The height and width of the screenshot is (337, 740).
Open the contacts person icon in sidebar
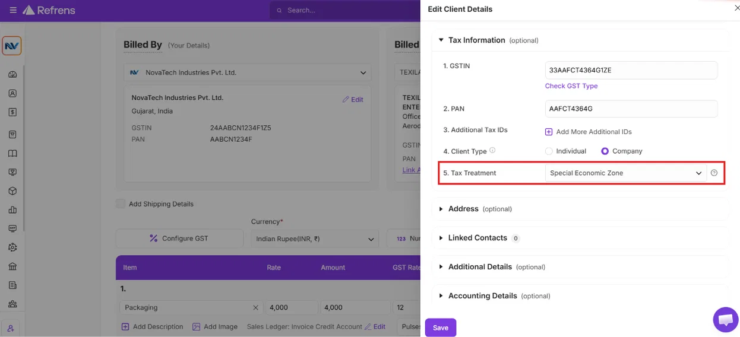12,93
